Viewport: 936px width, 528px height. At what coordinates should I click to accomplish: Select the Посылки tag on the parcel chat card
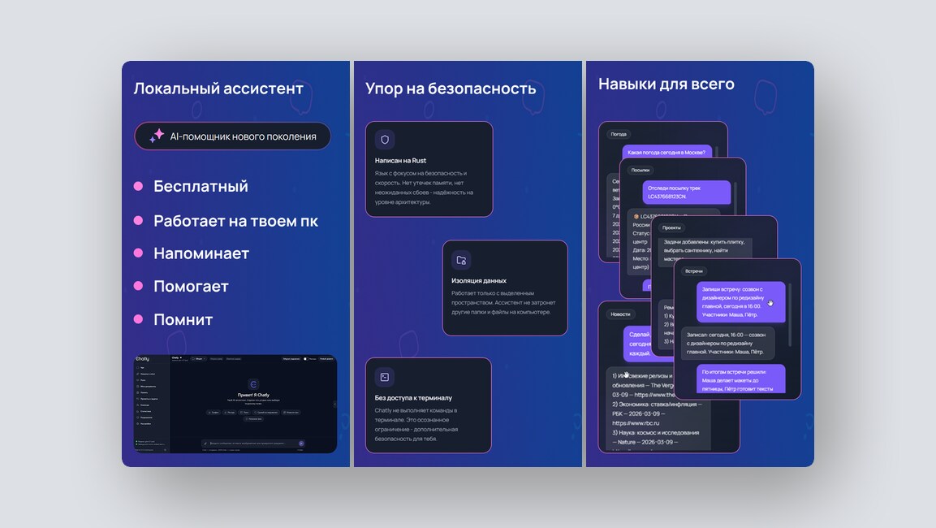[641, 171]
